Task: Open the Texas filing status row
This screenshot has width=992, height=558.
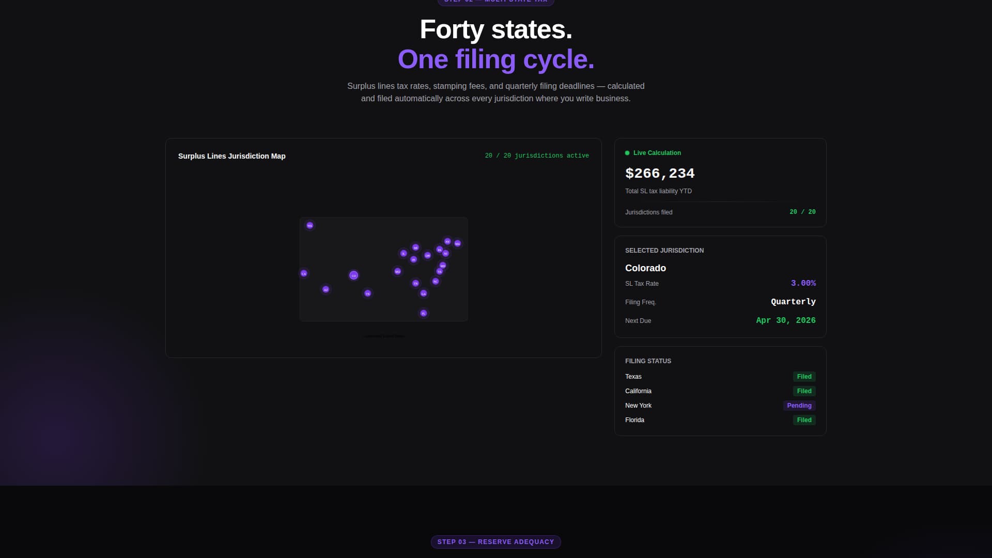Action: [x=633, y=377]
